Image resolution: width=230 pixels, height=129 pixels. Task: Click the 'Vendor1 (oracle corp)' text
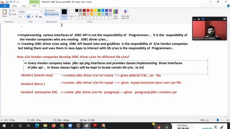click(37, 75)
